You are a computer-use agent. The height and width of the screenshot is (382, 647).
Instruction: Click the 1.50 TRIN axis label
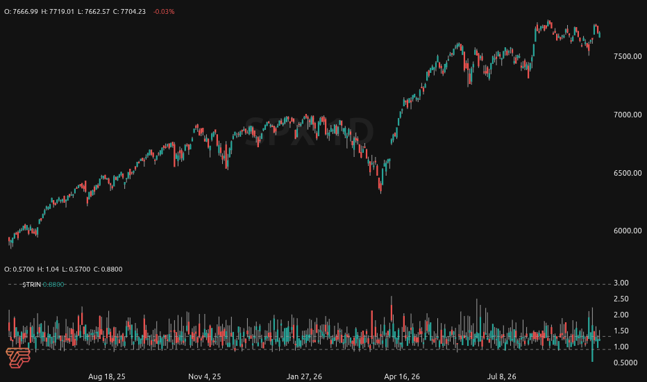click(621, 331)
